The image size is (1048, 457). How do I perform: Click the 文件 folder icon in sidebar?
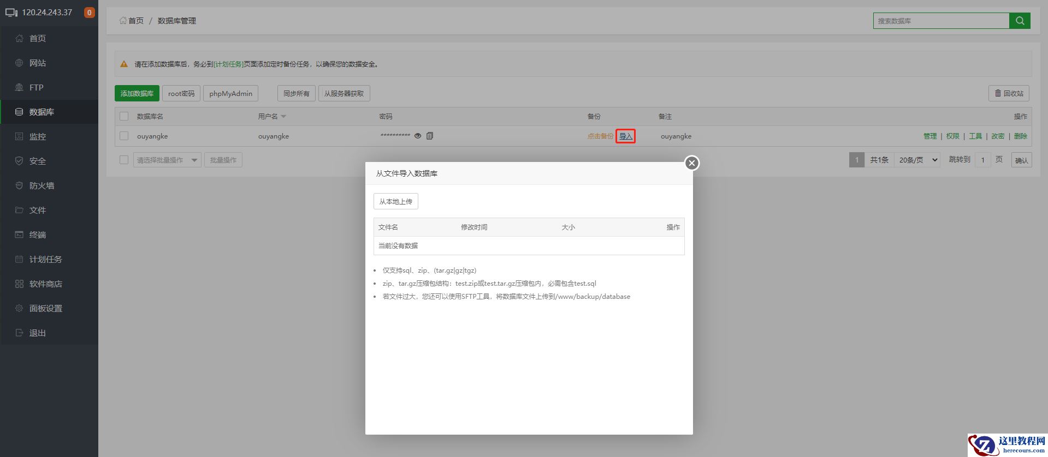pyautogui.click(x=19, y=210)
